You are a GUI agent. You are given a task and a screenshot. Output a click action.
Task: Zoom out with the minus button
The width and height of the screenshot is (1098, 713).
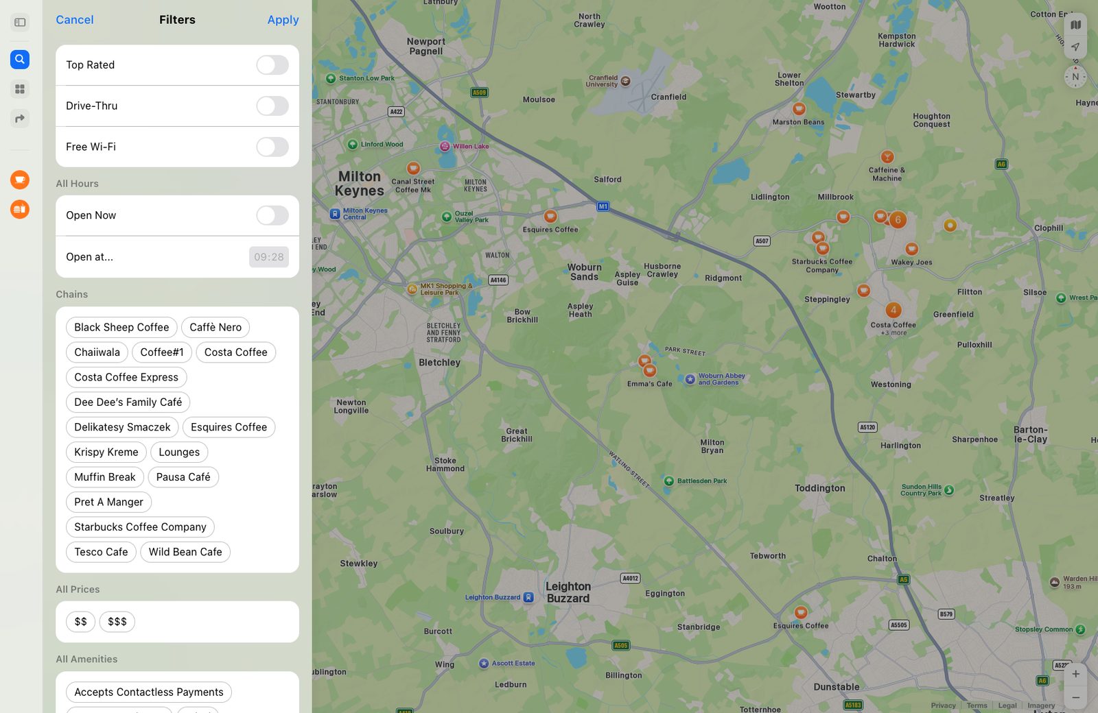[1075, 698]
